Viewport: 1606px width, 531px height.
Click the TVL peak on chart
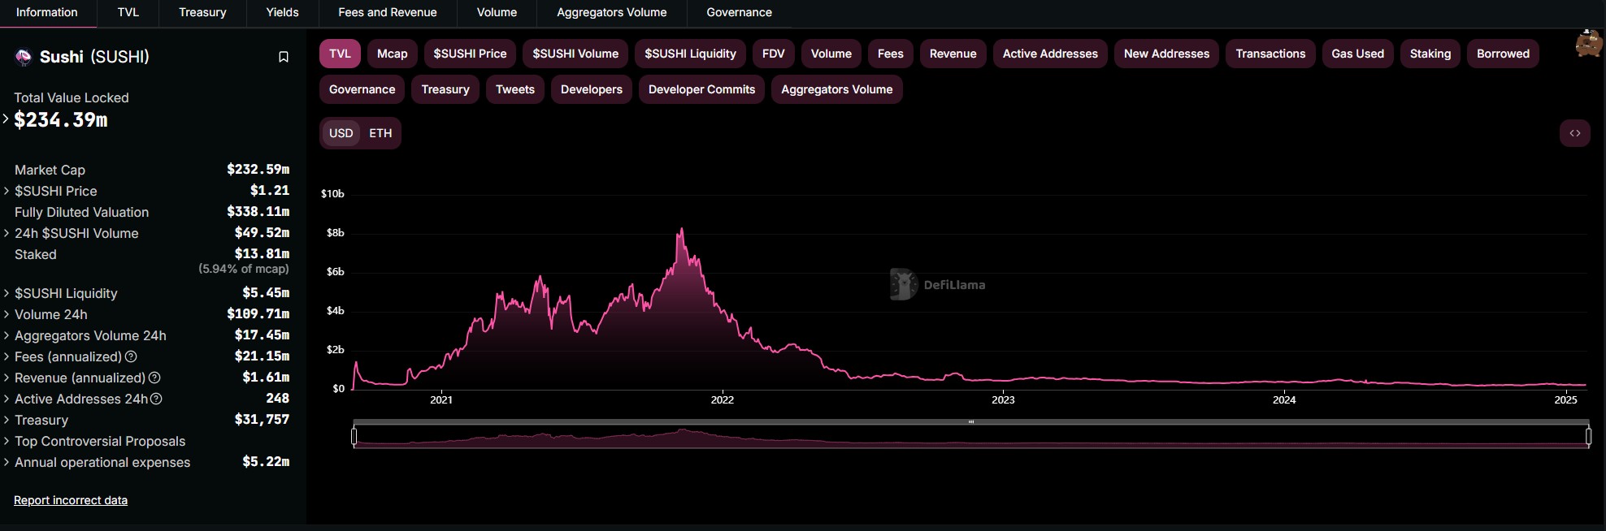pos(681,230)
